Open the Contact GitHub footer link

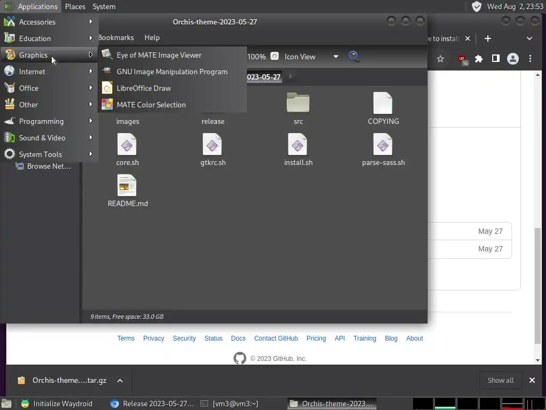(276, 338)
